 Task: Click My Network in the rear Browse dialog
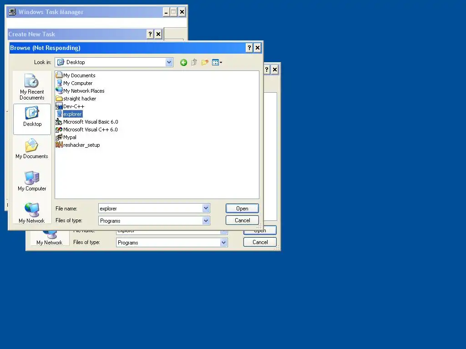pos(49,238)
